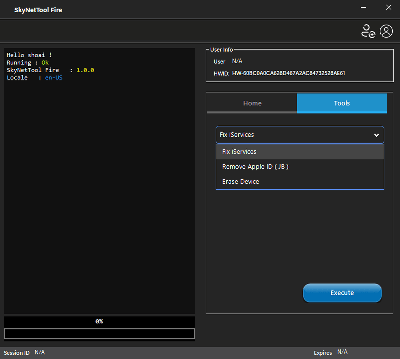The height and width of the screenshot is (359, 400).
Task: Click the Expires value in status bar
Action: tap(342, 352)
